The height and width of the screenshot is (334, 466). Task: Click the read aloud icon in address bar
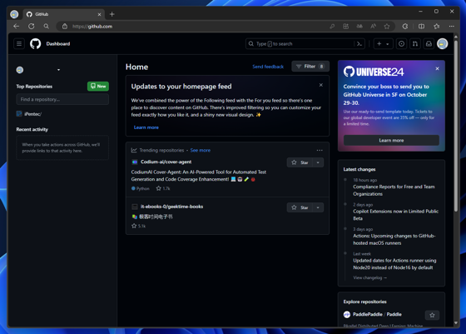(x=374, y=27)
